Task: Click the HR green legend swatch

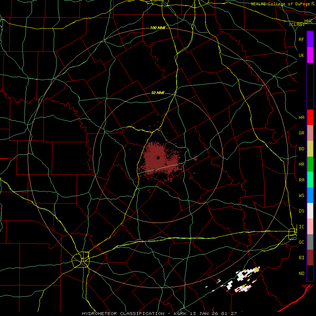Action: point(310,164)
